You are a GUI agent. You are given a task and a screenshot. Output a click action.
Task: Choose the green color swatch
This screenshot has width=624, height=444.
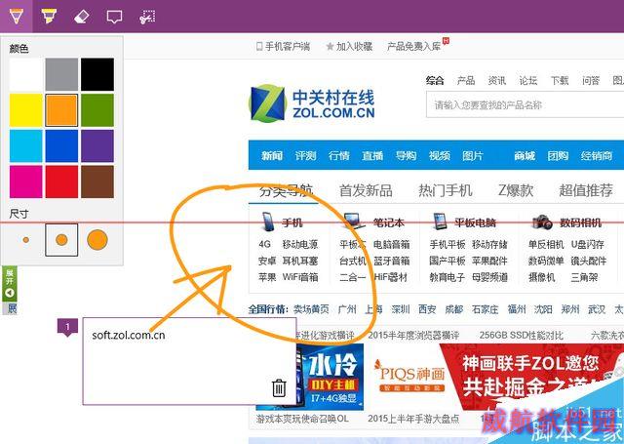[97, 110]
